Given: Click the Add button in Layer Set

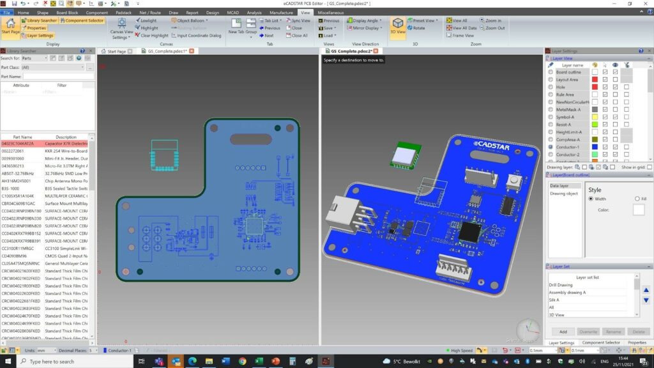Looking at the screenshot, I should (563, 332).
